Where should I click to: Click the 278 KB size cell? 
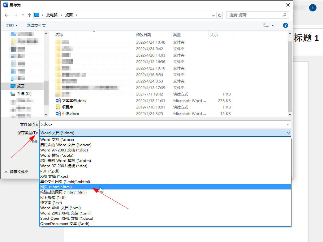224,101
